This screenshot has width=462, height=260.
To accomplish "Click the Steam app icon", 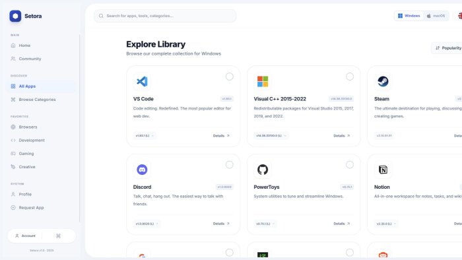I will point(383,82).
